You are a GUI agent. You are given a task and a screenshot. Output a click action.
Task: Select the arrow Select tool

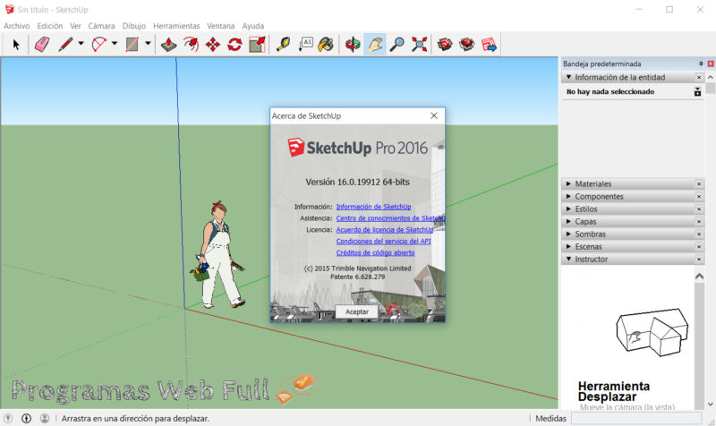16,45
